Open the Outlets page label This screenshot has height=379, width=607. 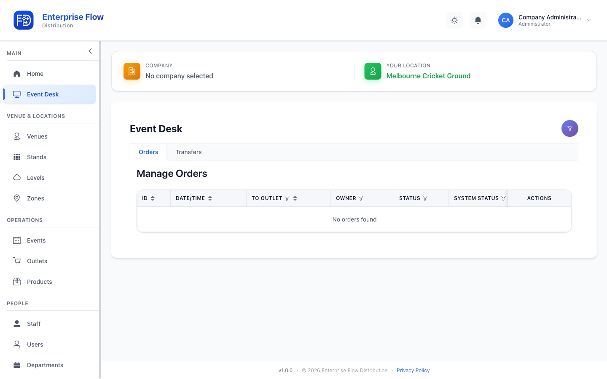click(37, 261)
